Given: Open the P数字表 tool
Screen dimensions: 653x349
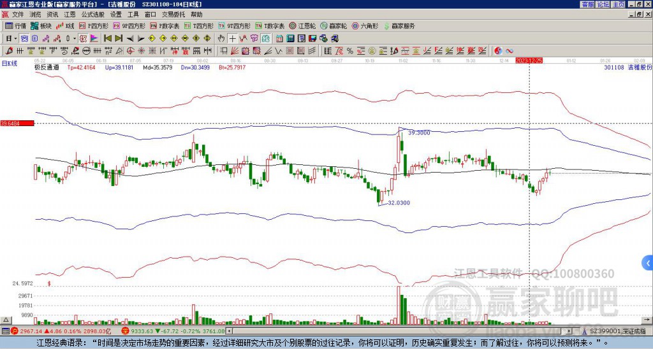Looking at the screenshot, I should (x=165, y=25).
